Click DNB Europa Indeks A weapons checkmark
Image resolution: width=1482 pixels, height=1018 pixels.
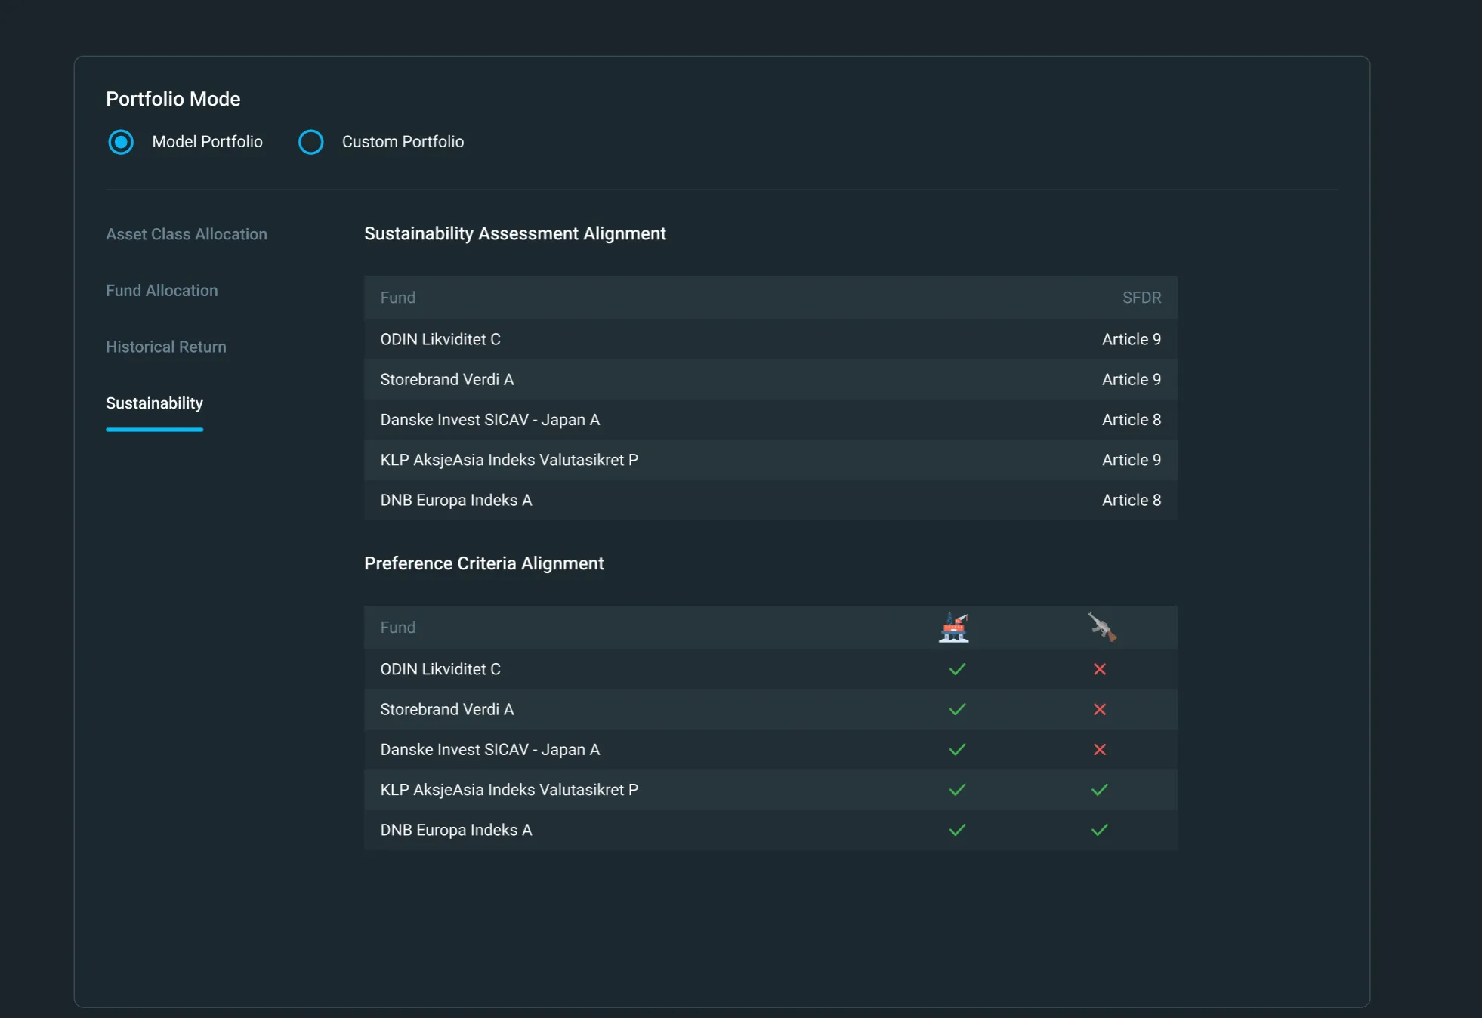point(1100,830)
